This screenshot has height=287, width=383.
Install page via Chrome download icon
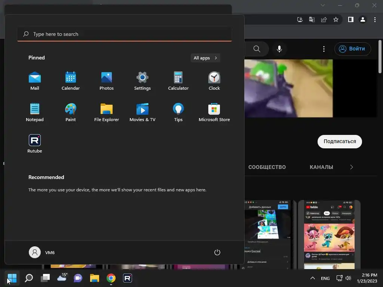pyautogui.click(x=300, y=19)
